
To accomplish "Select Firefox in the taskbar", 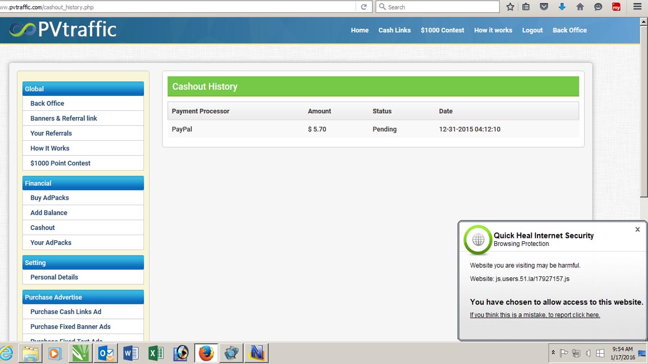I will [x=206, y=353].
